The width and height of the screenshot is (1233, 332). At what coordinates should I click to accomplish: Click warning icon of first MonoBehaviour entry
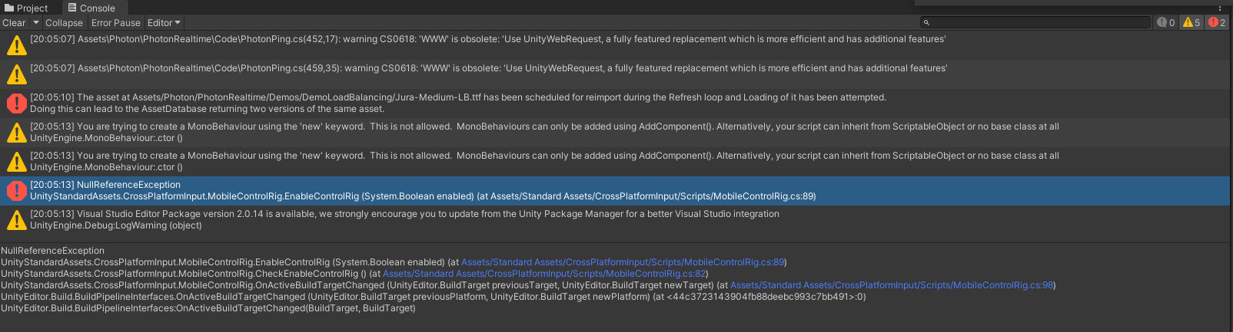point(16,133)
